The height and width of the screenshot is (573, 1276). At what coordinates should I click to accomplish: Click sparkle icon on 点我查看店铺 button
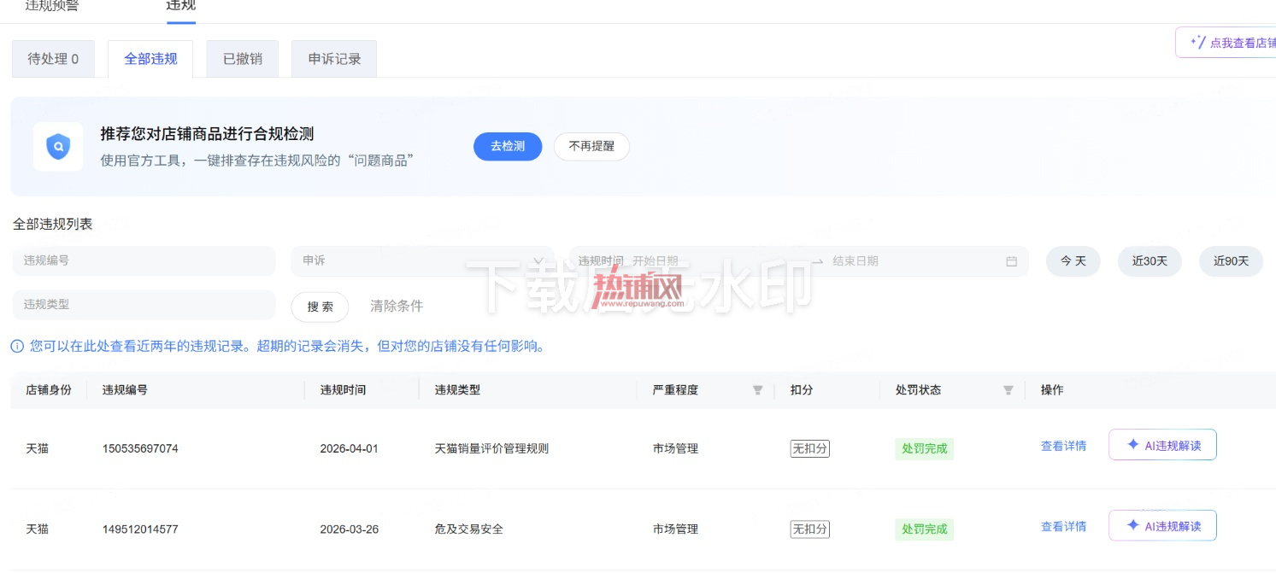[x=1198, y=42]
